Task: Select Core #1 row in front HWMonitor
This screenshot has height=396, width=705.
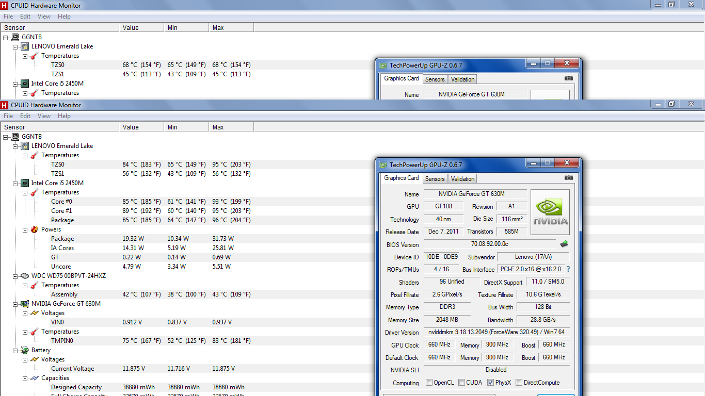Action: click(352, 211)
